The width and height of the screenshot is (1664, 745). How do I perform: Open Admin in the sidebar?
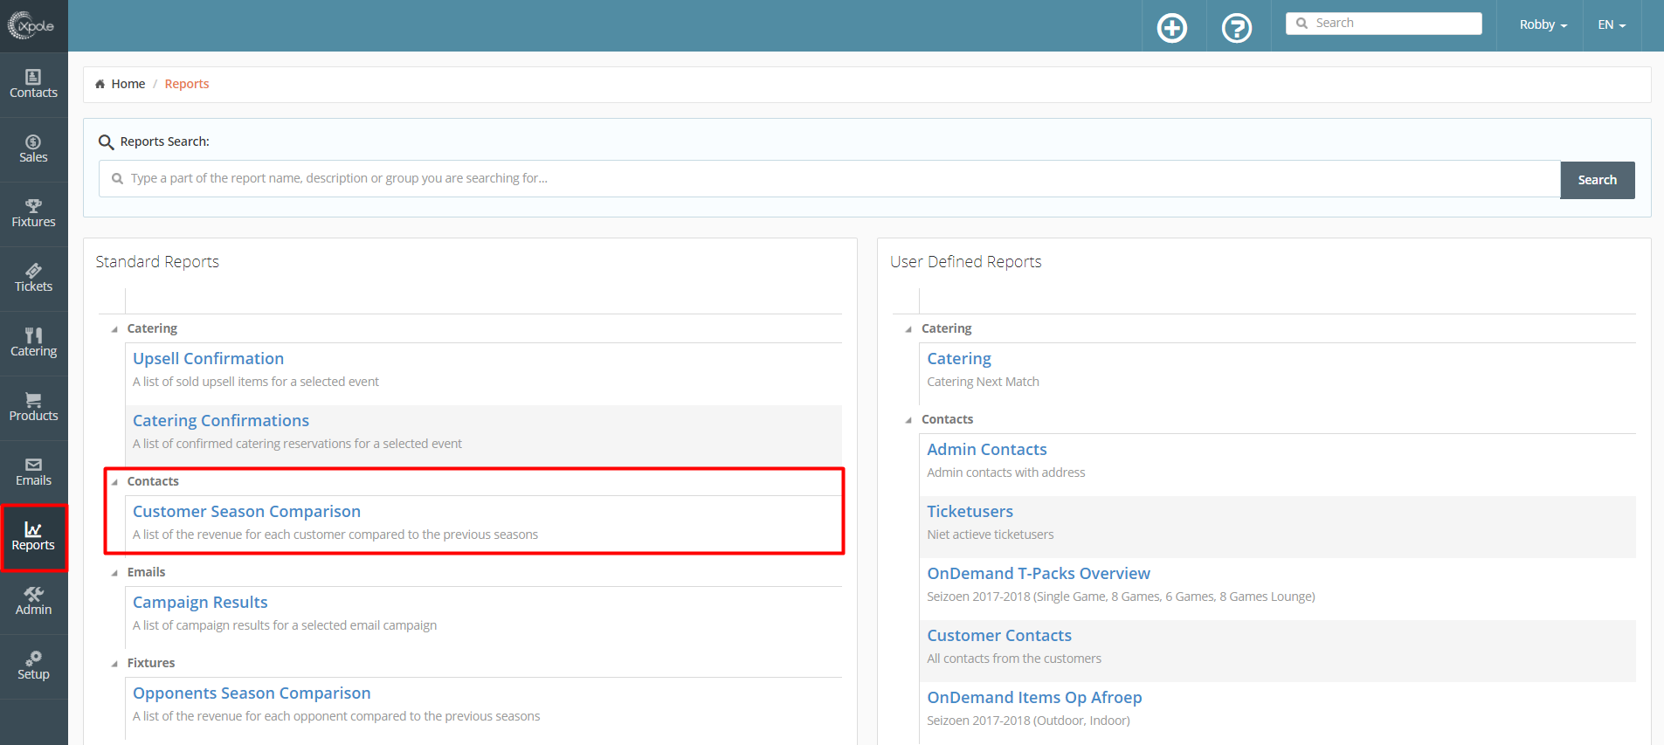click(33, 602)
